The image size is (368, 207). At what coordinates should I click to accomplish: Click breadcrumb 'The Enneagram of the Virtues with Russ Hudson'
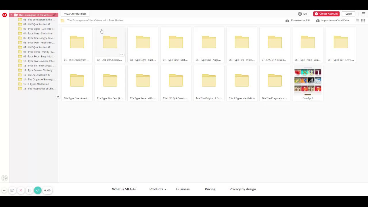click(96, 20)
